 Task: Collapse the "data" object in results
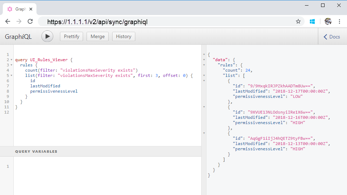point(204,60)
